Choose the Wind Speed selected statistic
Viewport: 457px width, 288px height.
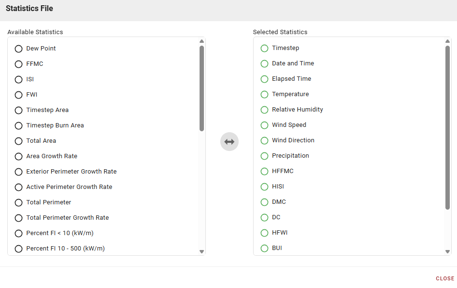click(264, 125)
